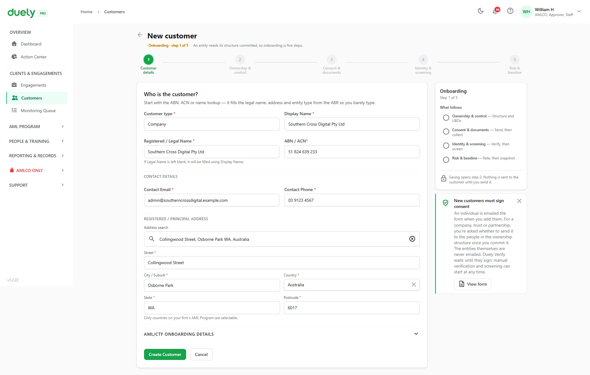This screenshot has height=375, width=590.
Task: Go to Home breadcrumb link
Action: [86, 12]
